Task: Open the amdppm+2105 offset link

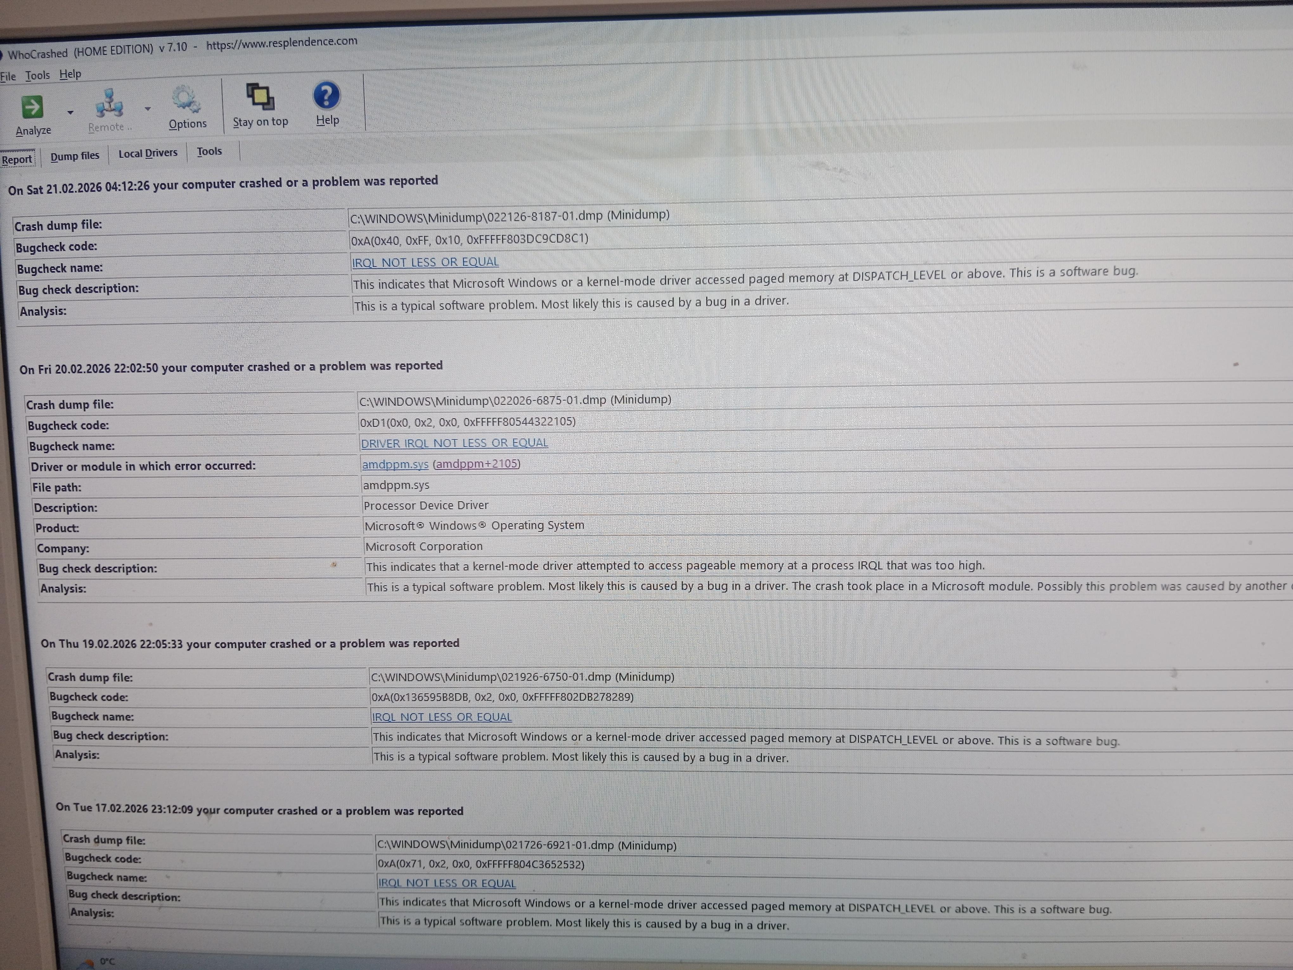Action: (x=476, y=464)
